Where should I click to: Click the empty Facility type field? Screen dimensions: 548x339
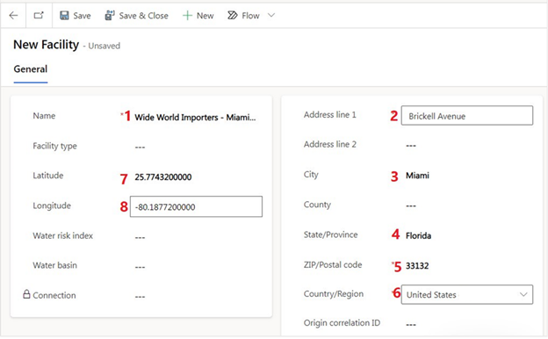click(x=140, y=148)
